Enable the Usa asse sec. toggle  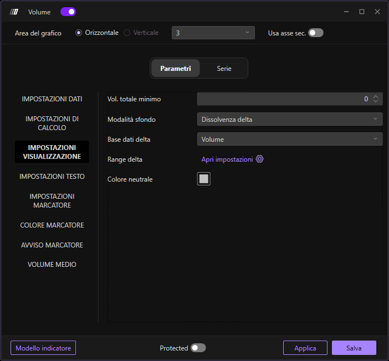tap(315, 33)
